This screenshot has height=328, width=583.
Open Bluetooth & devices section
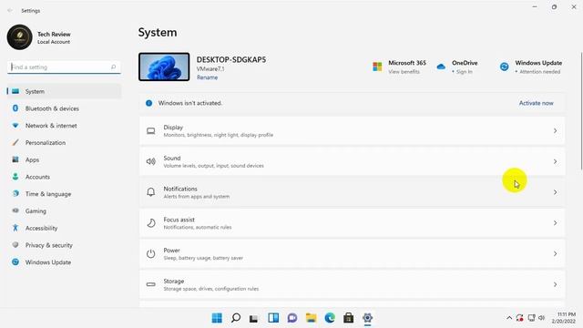64,108
